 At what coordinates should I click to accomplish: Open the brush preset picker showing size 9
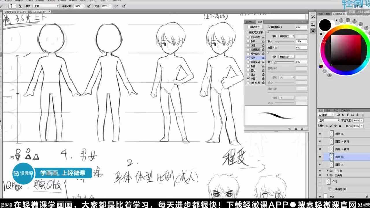pos(12,6)
